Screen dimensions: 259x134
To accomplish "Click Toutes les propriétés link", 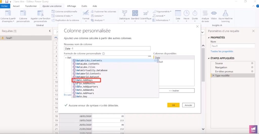I will coord(222,51).
